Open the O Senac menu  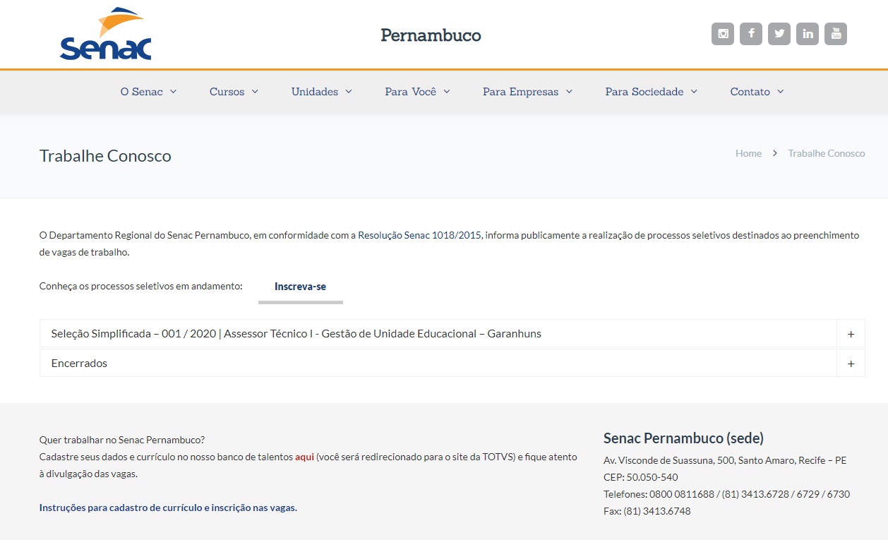[148, 92]
